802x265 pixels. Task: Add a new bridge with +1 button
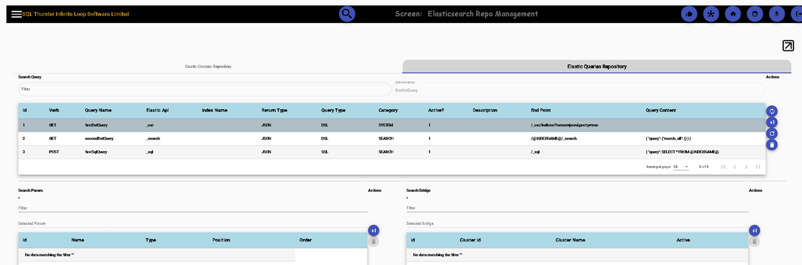[x=754, y=230]
